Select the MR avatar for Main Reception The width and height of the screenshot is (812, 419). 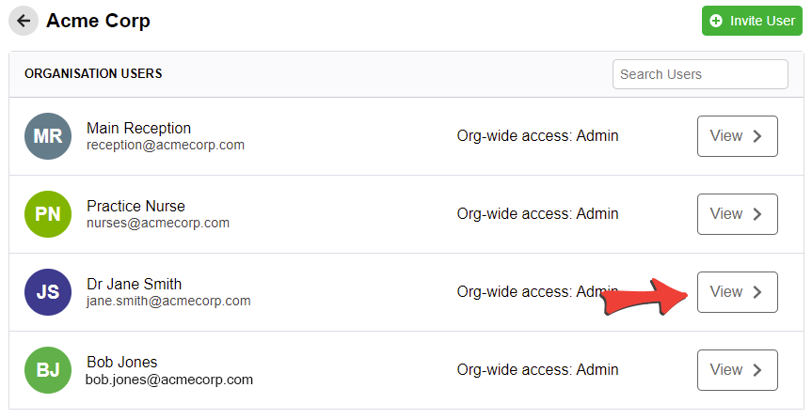click(48, 136)
